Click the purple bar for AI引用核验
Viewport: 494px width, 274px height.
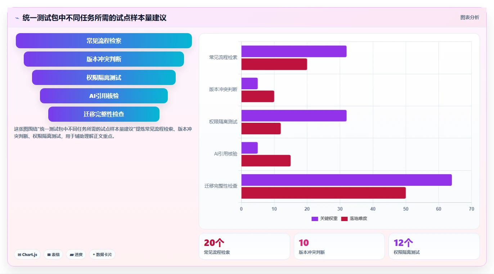tap(250, 148)
